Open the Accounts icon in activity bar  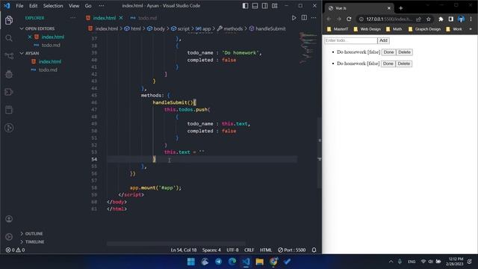9,219
